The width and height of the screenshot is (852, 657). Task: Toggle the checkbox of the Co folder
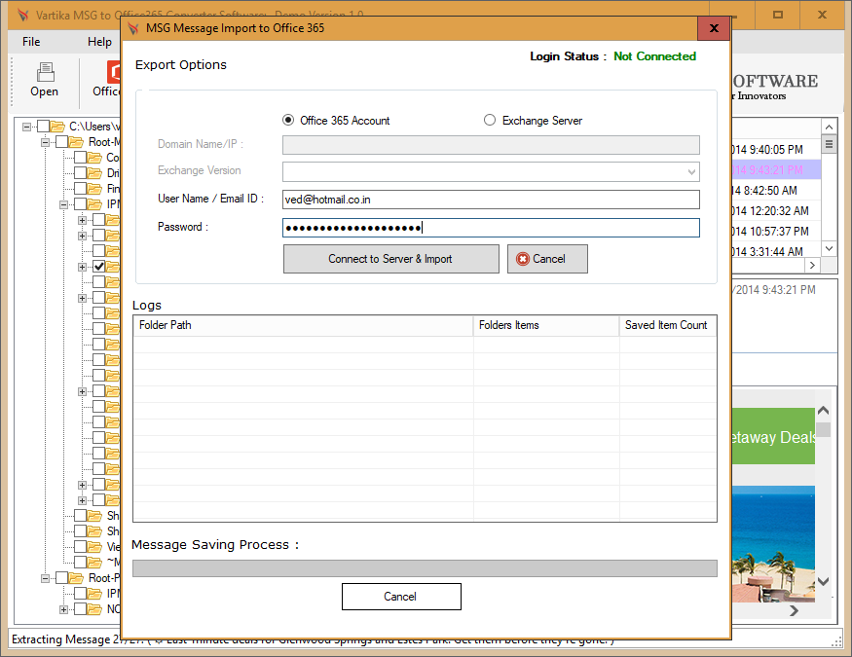coord(80,158)
